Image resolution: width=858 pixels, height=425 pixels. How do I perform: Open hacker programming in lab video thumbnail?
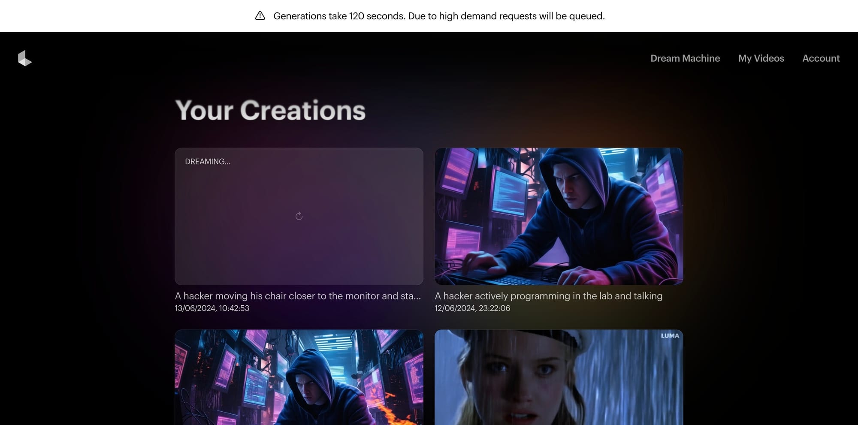[x=559, y=217]
